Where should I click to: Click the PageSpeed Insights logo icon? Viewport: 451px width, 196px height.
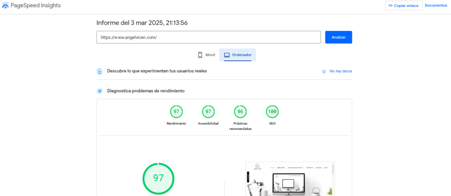(5, 5)
